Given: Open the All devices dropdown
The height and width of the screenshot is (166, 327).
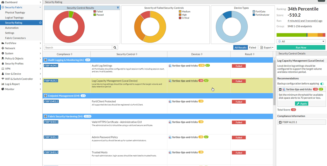Looking at the screenshot, I should 301,41.
